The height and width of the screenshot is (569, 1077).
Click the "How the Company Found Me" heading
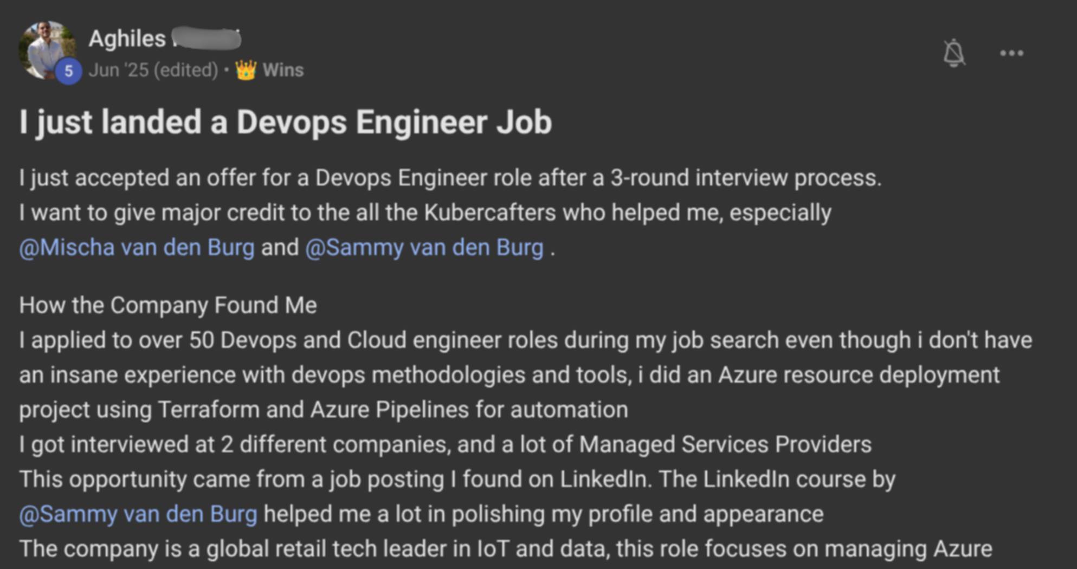[x=168, y=306]
